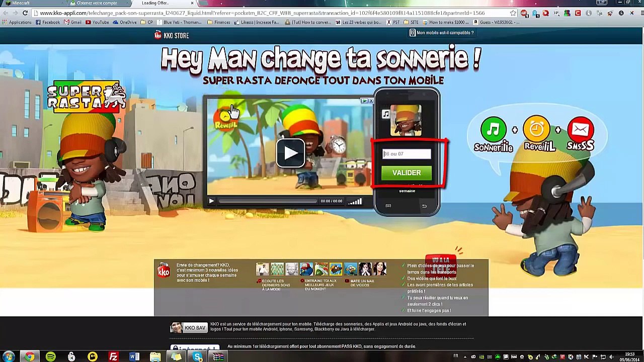Open the 'Blue Yeti - Thoman...' bookmark
644x362 pixels.
click(179, 22)
